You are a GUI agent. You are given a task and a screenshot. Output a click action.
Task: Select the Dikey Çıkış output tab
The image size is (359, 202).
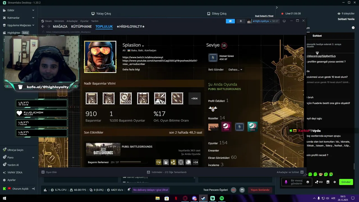[217, 13]
